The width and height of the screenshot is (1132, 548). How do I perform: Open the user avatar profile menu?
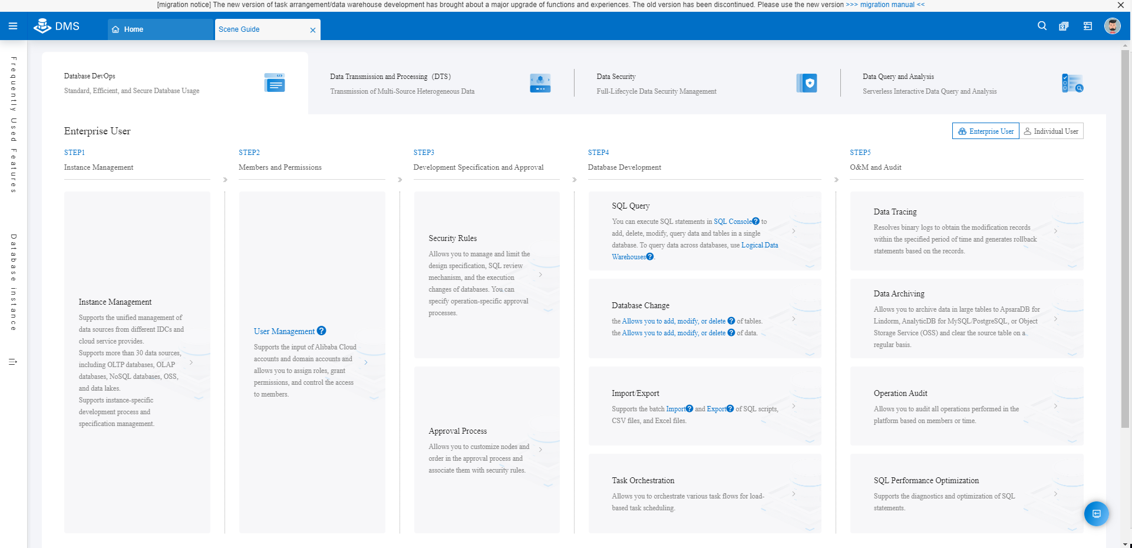pyautogui.click(x=1112, y=26)
